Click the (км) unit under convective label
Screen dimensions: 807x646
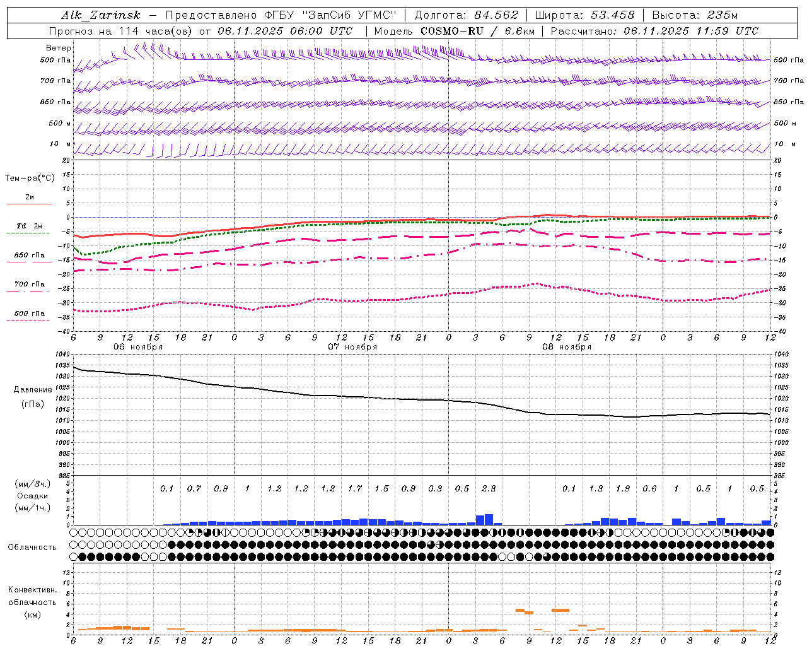[32, 614]
